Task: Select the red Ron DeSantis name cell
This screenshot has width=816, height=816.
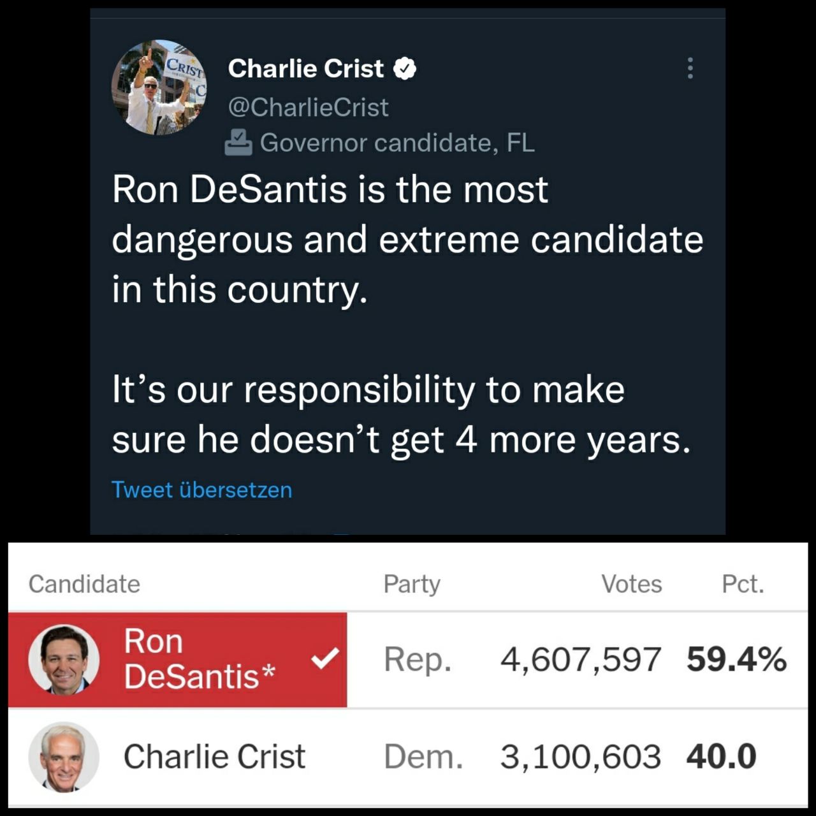Action: pyautogui.click(x=199, y=659)
